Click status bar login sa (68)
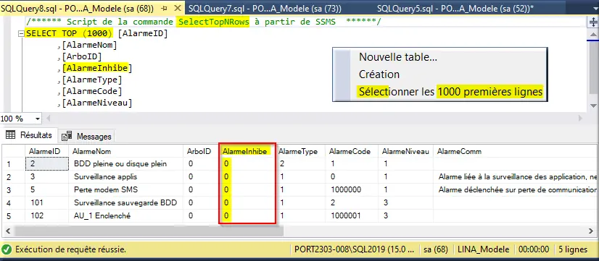The height and width of the screenshot is (261, 599). tap(436, 249)
